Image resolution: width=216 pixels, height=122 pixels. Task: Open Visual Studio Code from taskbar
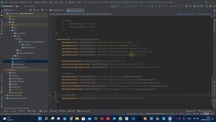133,119
